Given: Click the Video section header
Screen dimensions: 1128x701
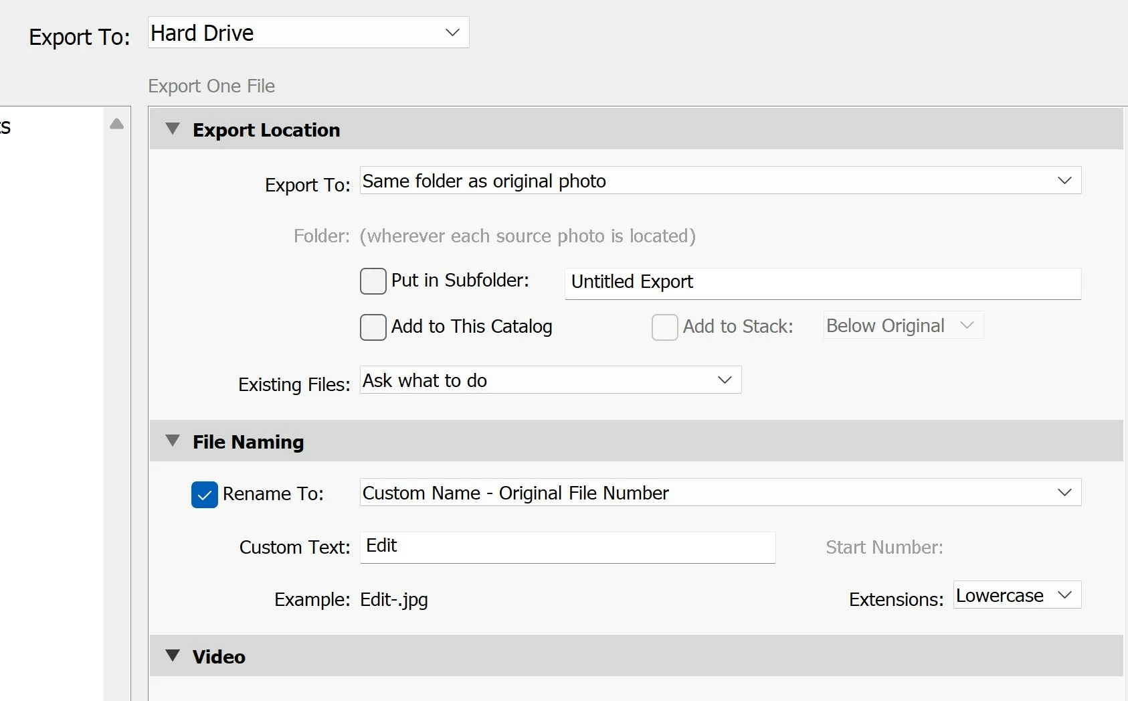Looking at the screenshot, I should pyautogui.click(x=219, y=657).
